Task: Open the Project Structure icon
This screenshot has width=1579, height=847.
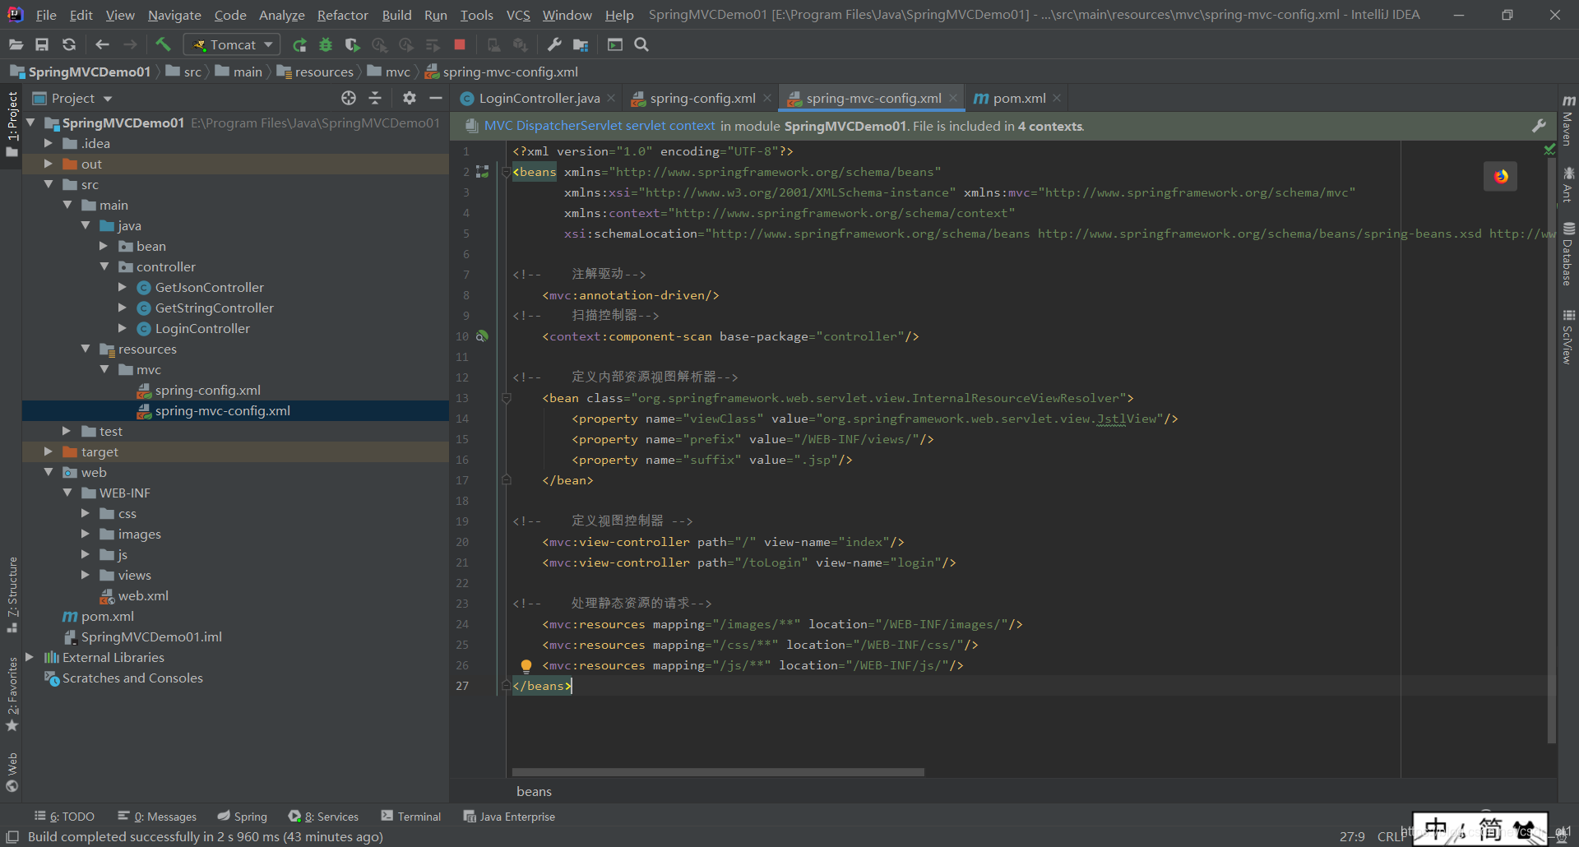Action: coord(581,44)
